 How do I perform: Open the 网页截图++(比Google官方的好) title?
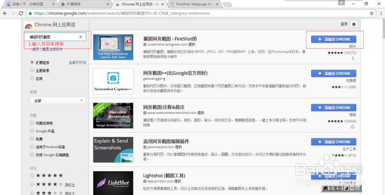pyautogui.click(x=175, y=73)
